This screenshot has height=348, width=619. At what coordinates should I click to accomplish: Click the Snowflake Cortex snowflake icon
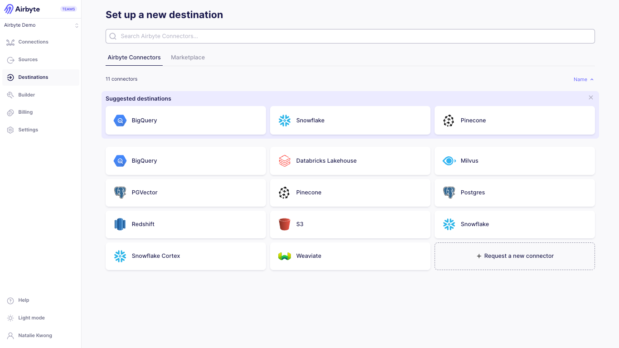click(x=120, y=256)
